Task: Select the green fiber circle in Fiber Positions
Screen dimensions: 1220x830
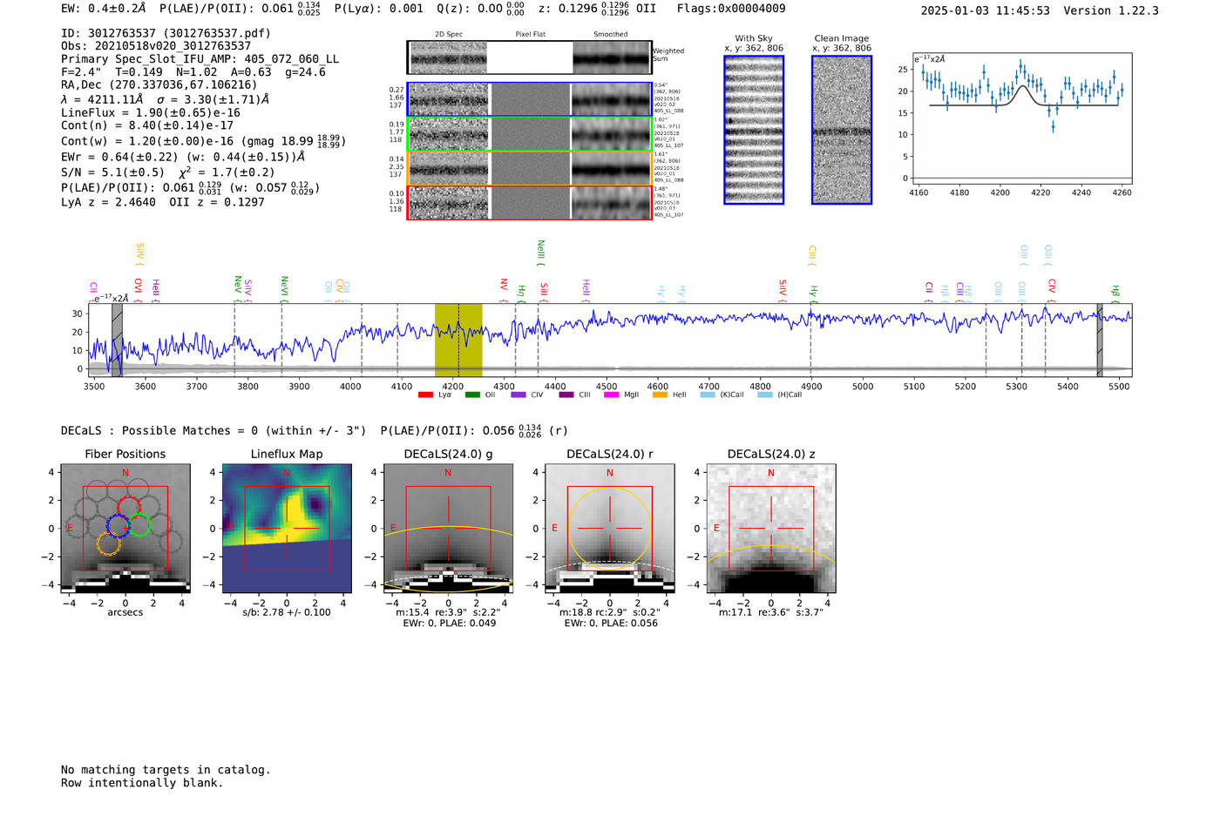Action: [139, 525]
